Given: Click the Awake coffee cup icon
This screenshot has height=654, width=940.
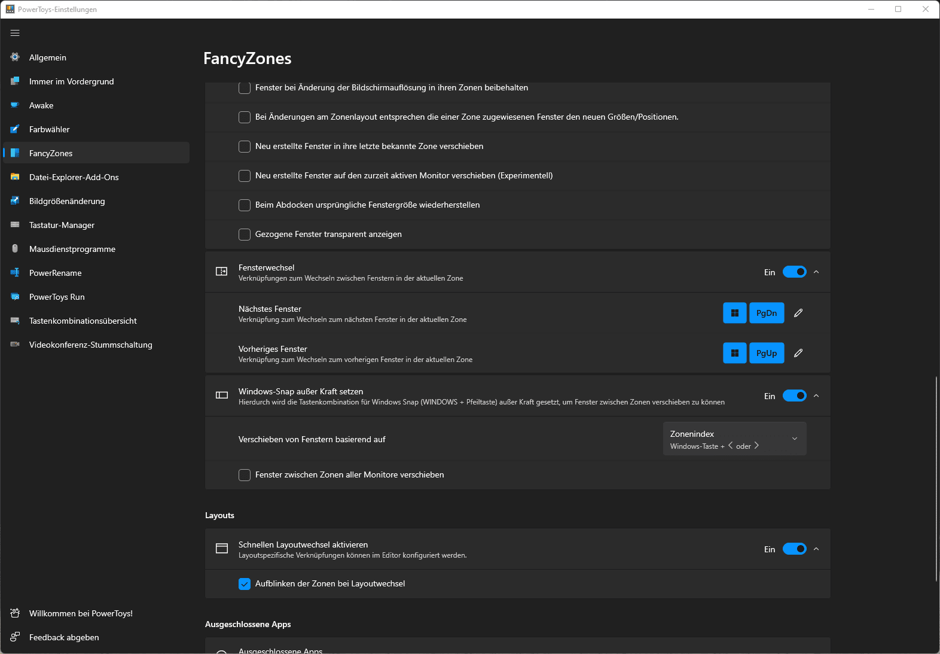Looking at the screenshot, I should [15, 105].
